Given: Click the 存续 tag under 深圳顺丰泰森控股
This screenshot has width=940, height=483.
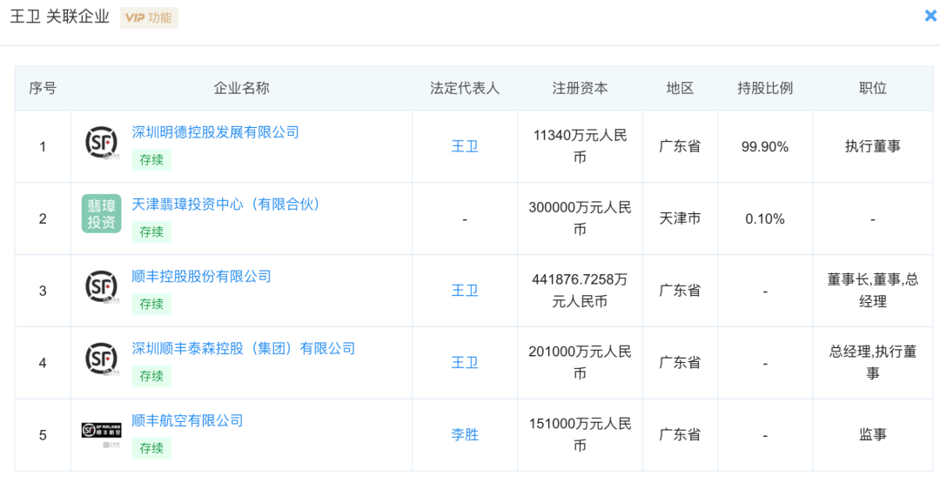Looking at the screenshot, I should point(151,376).
